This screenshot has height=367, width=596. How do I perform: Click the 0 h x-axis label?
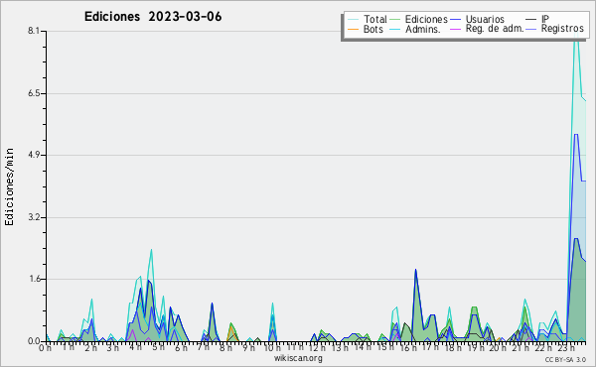pyautogui.click(x=46, y=347)
